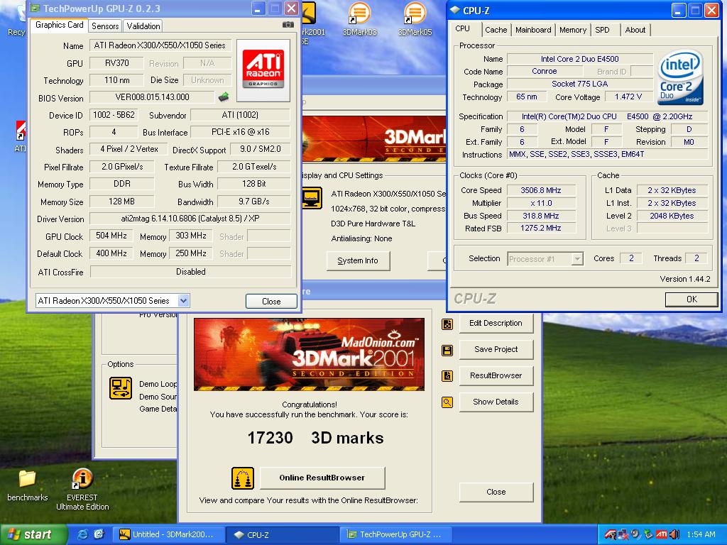Switch to the Mainboard tab in CPU-Z
Image resolution: width=727 pixels, height=545 pixels.
pyautogui.click(x=533, y=30)
